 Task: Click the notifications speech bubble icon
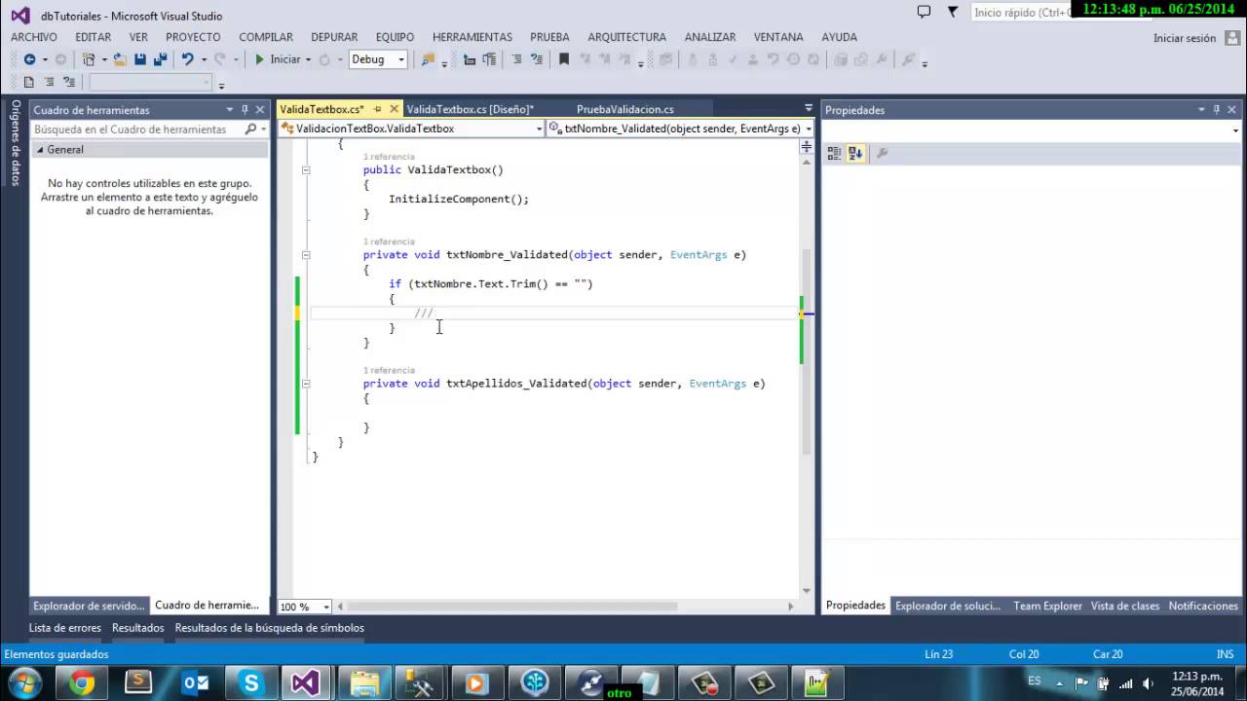point(924,12)
